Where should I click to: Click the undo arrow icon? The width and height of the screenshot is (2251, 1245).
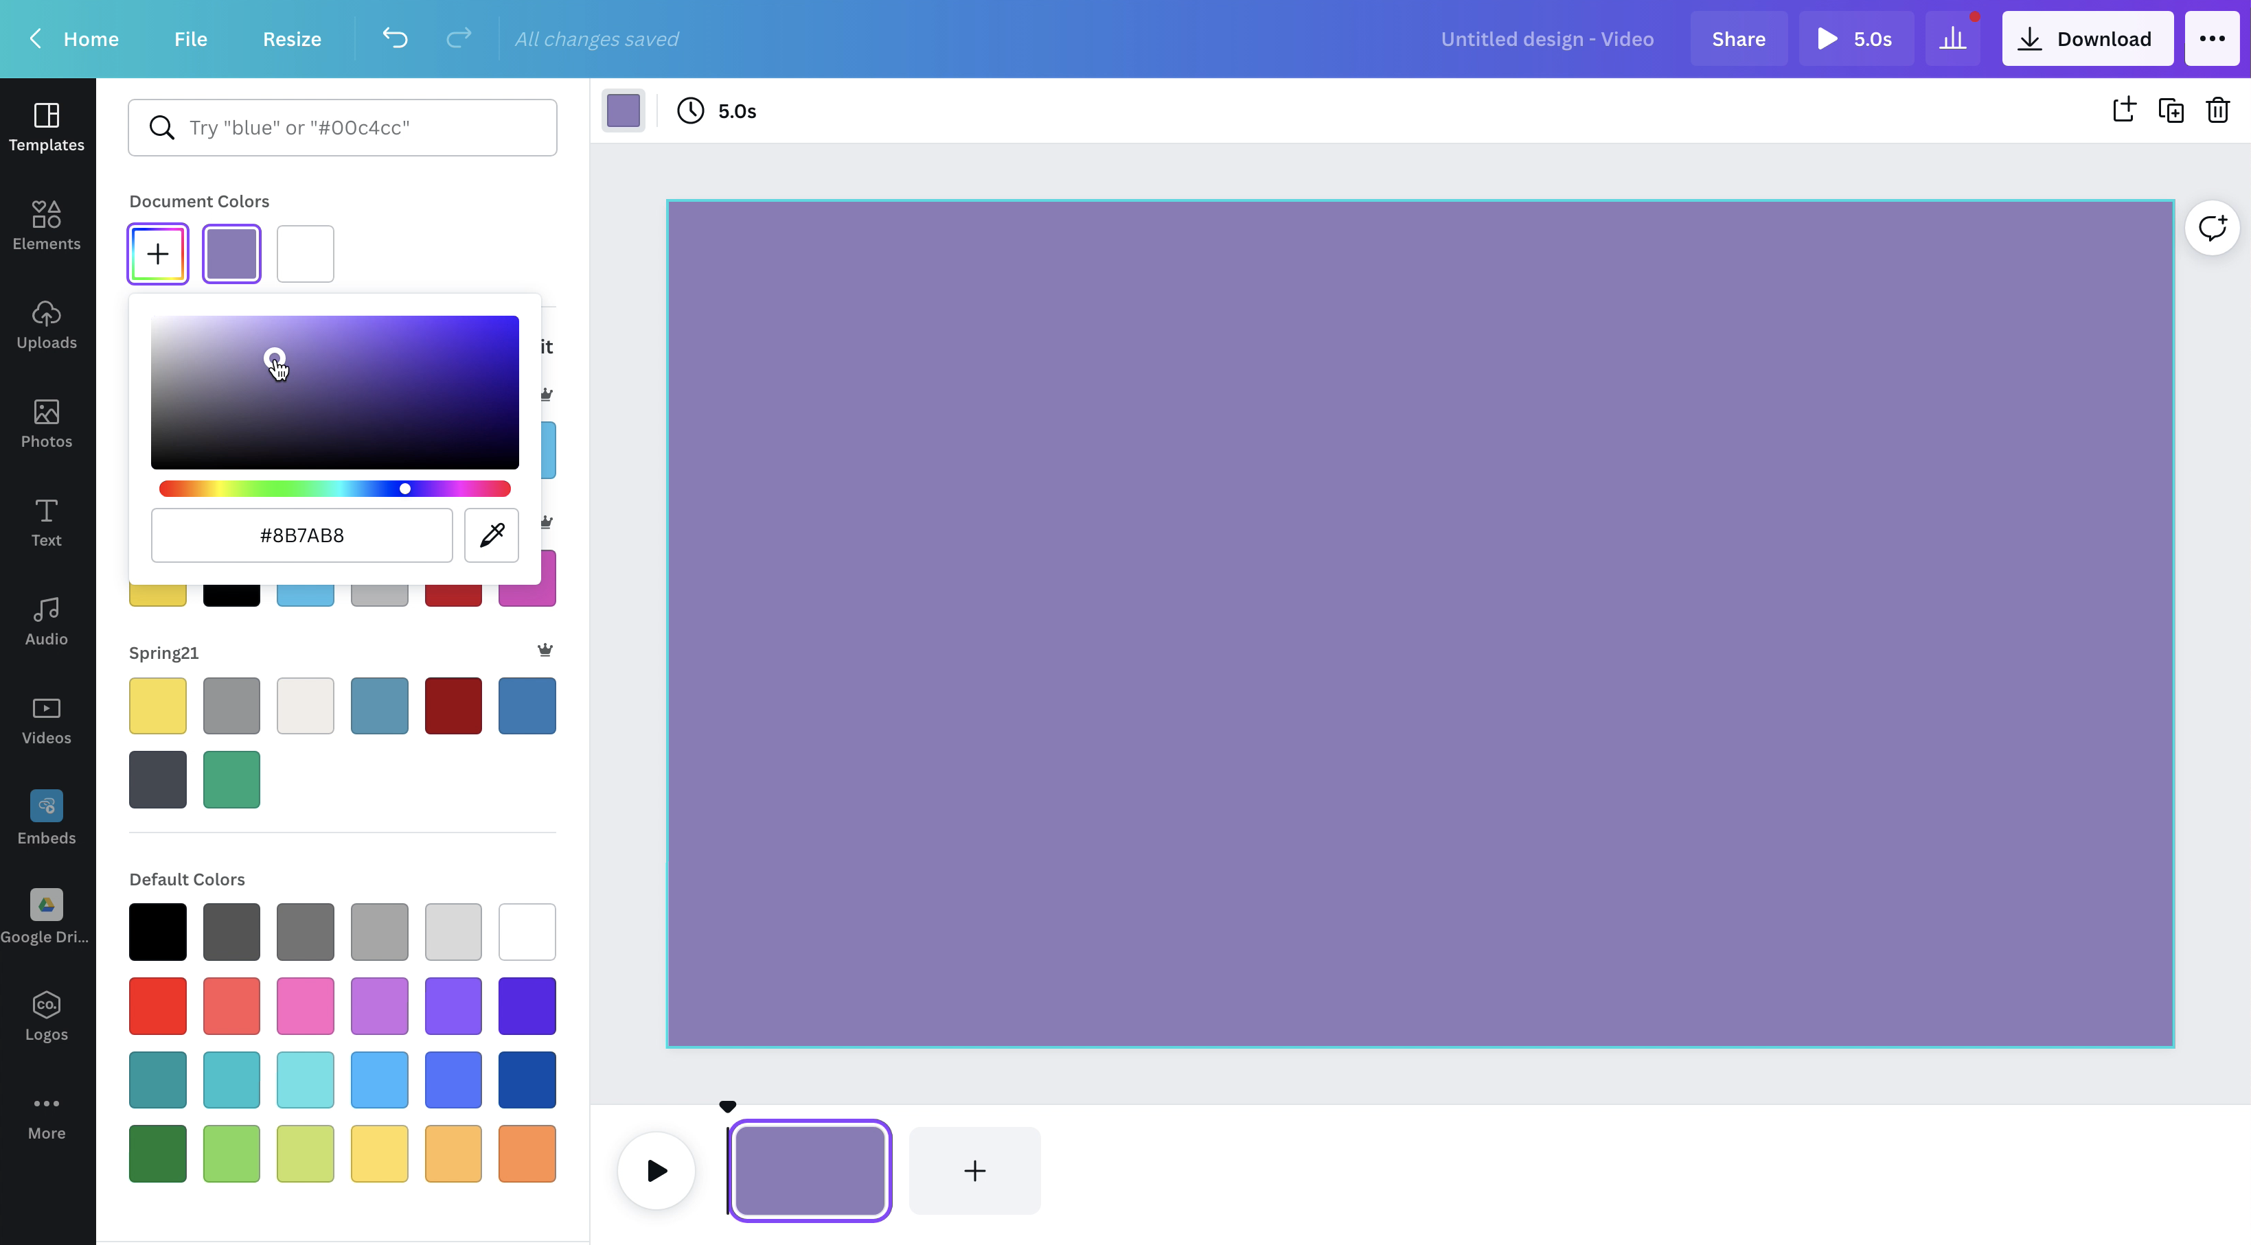[x=395, y=38]
